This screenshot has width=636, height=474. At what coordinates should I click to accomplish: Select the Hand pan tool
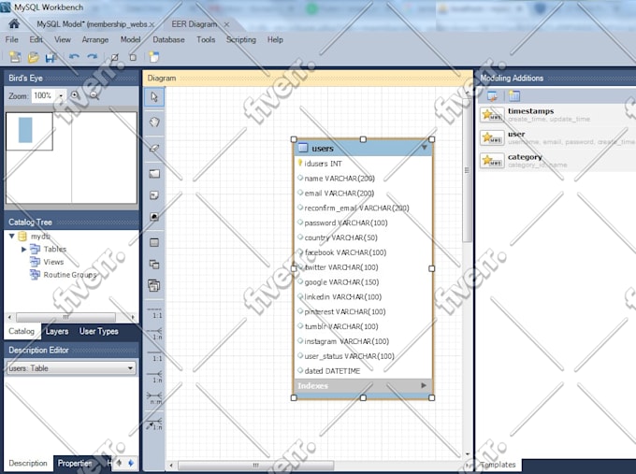[154, 122]
